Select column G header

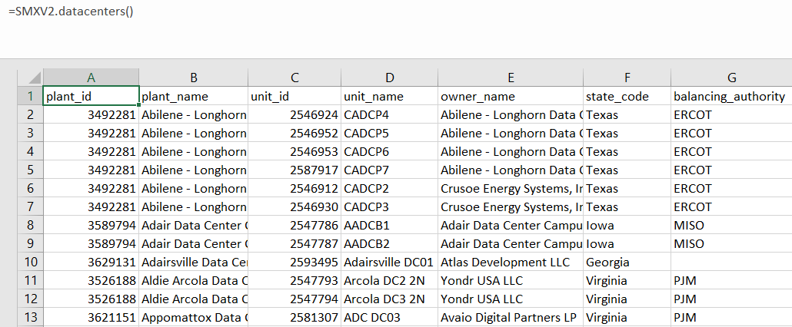731,78
